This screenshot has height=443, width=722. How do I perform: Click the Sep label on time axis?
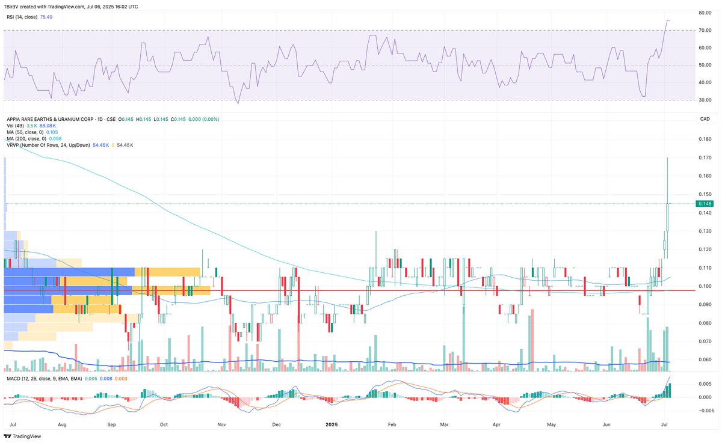coord(111,424)
